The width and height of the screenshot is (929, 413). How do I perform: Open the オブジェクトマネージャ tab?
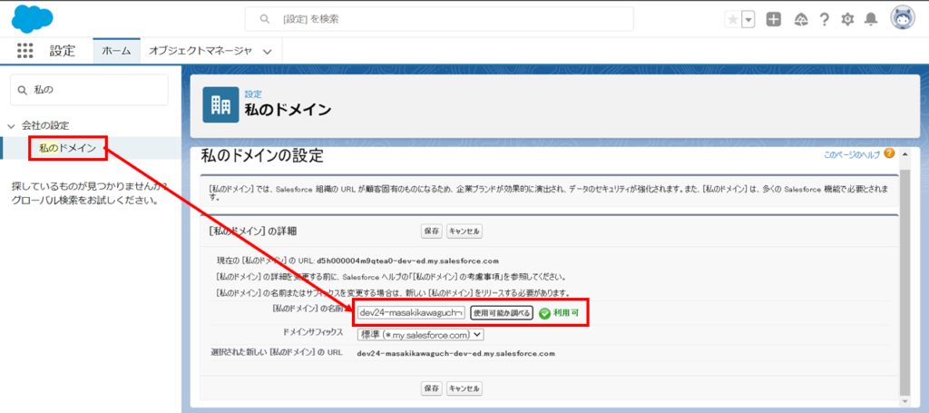coord(200,51)
